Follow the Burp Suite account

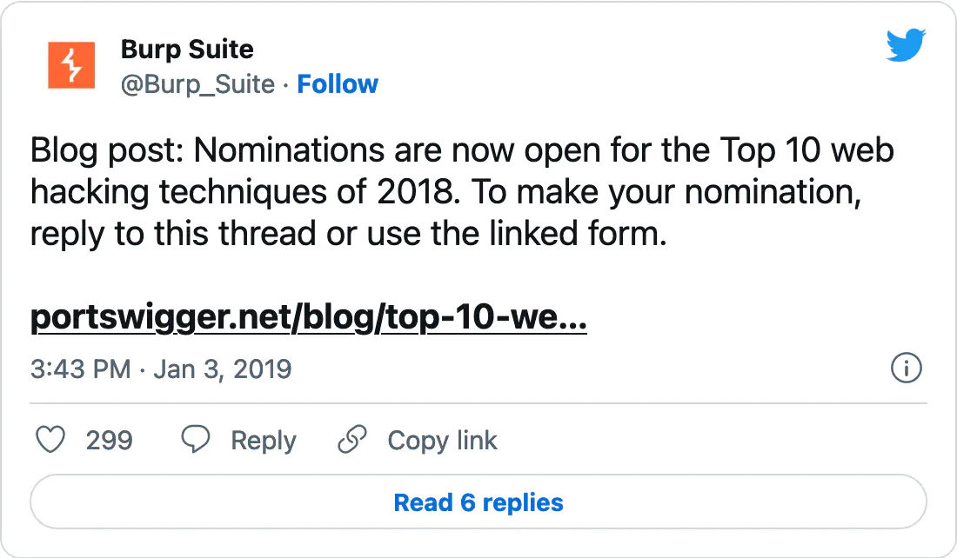(338, 84)
